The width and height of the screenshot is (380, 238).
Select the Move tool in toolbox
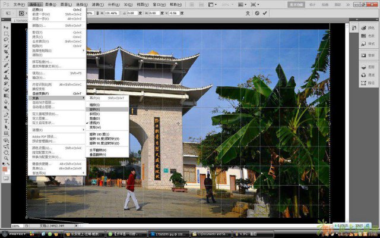(x=7, y=26)
